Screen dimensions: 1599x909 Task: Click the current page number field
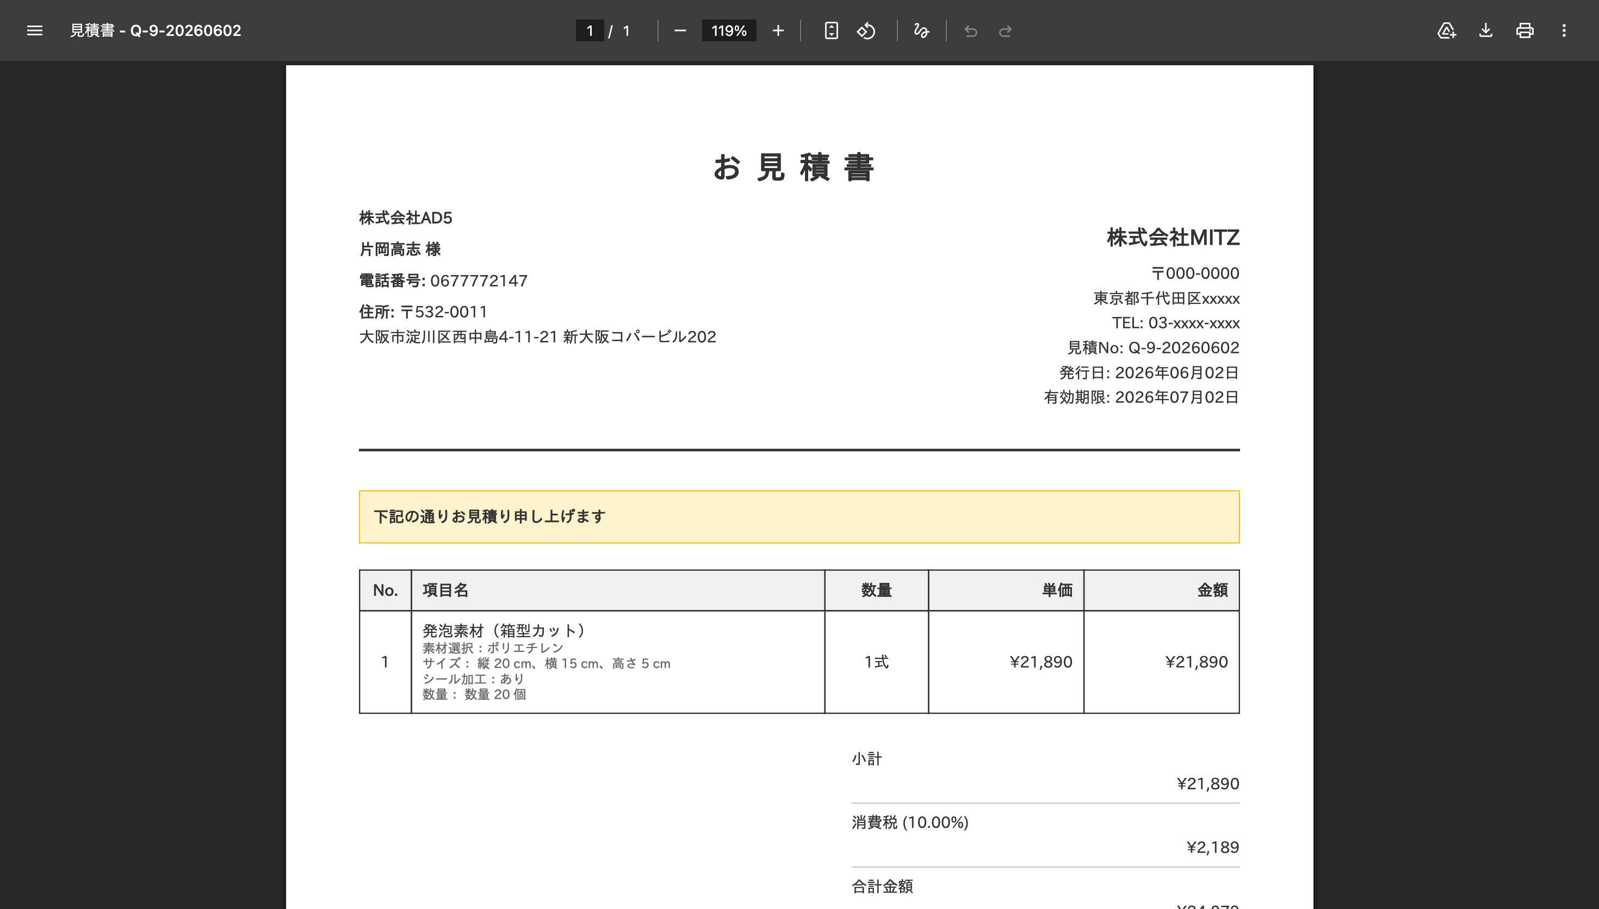click(590, 30)
